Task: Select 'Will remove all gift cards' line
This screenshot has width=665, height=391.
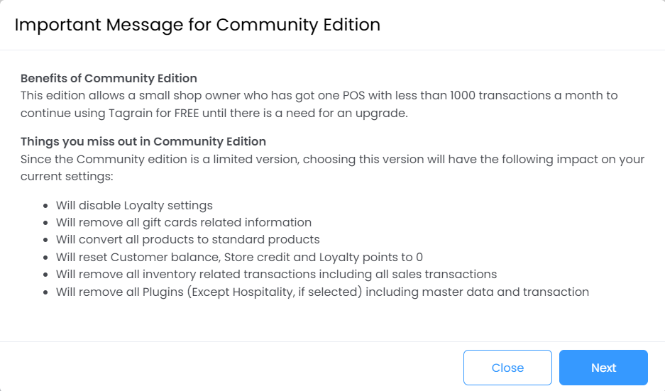Action: click(184, 223)
